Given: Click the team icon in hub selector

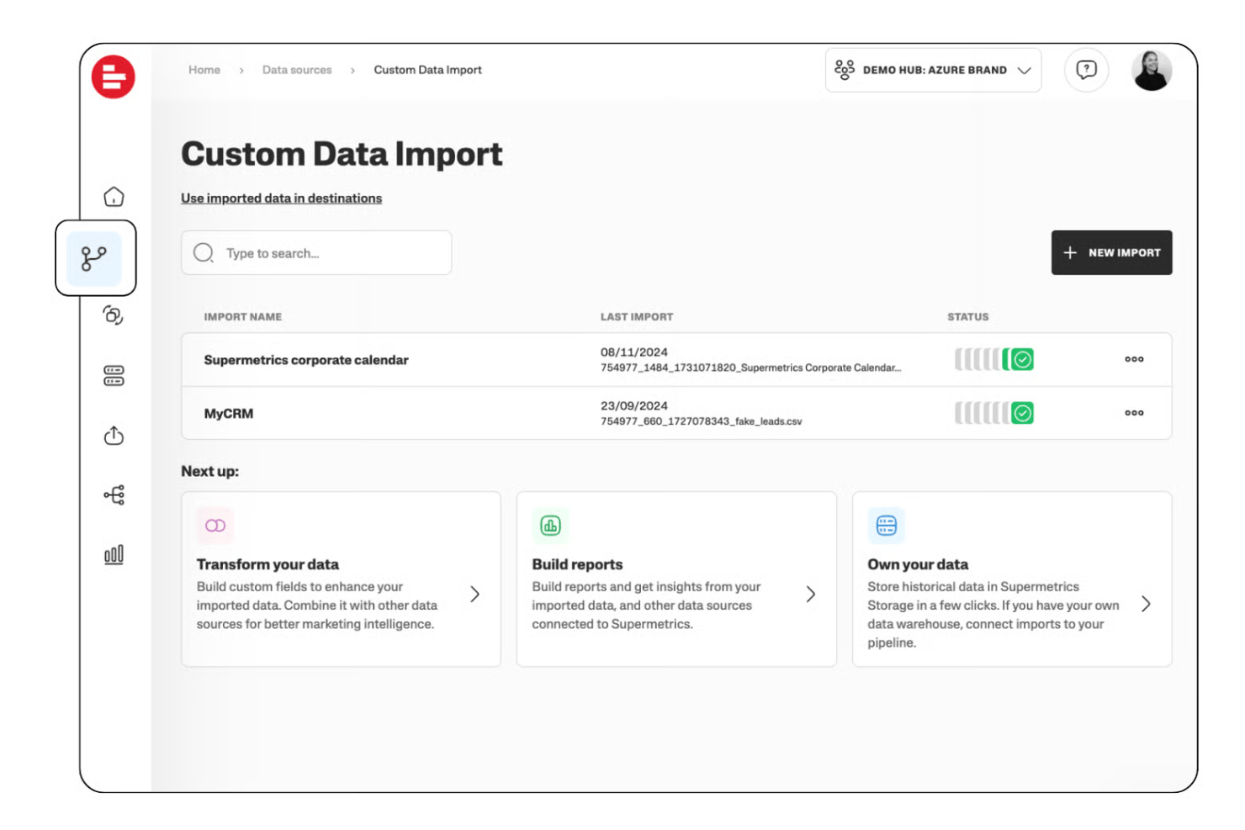Looking at the screenshot, I should (845, 70).
